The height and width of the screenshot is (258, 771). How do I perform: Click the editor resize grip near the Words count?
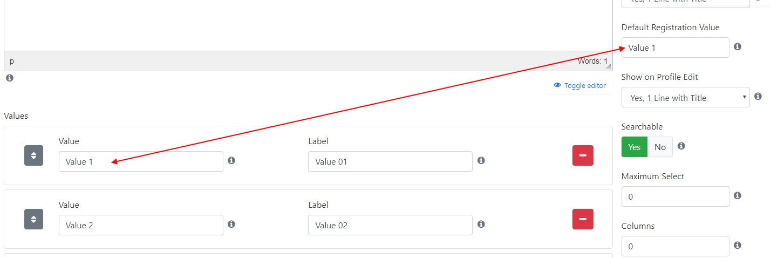click(609, 67)
